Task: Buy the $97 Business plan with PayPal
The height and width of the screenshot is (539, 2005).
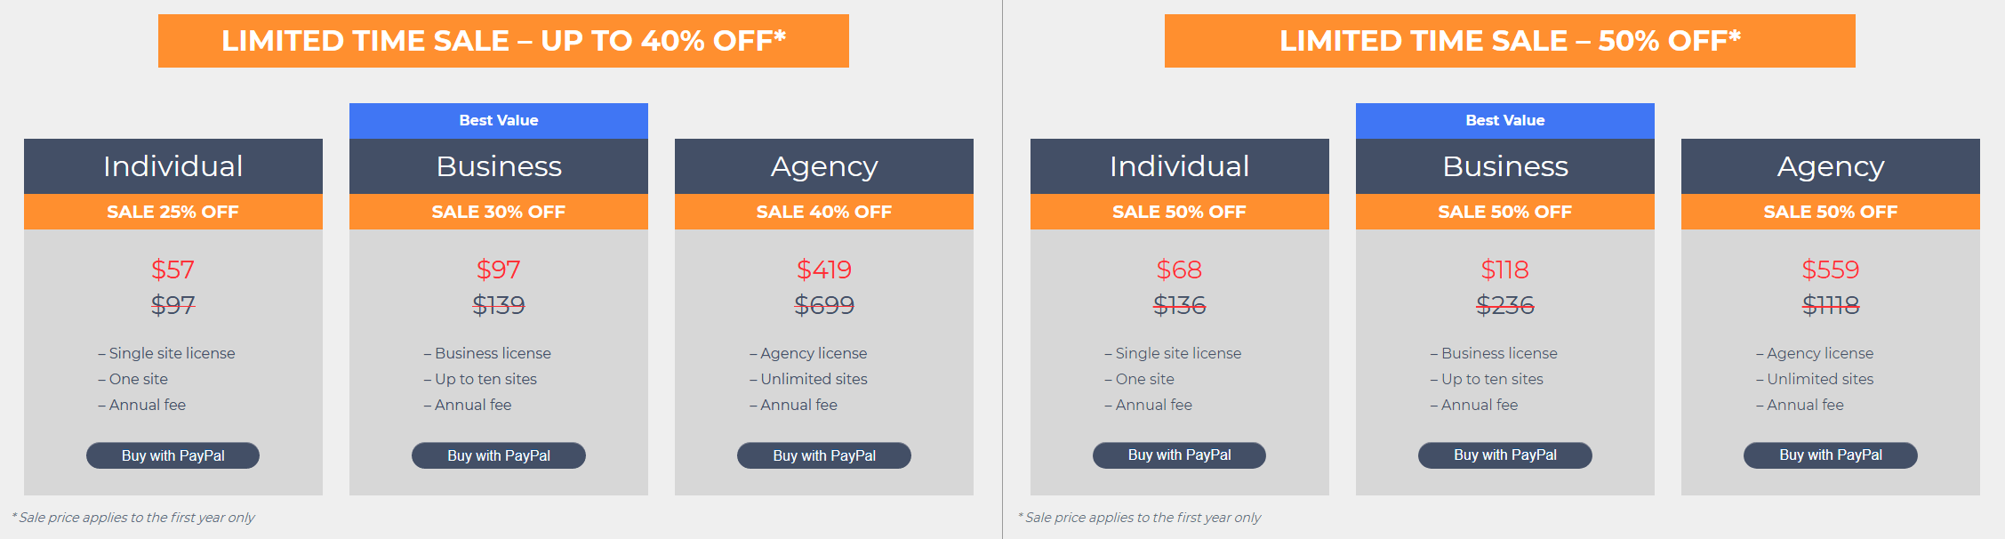Action: [498, 455]
